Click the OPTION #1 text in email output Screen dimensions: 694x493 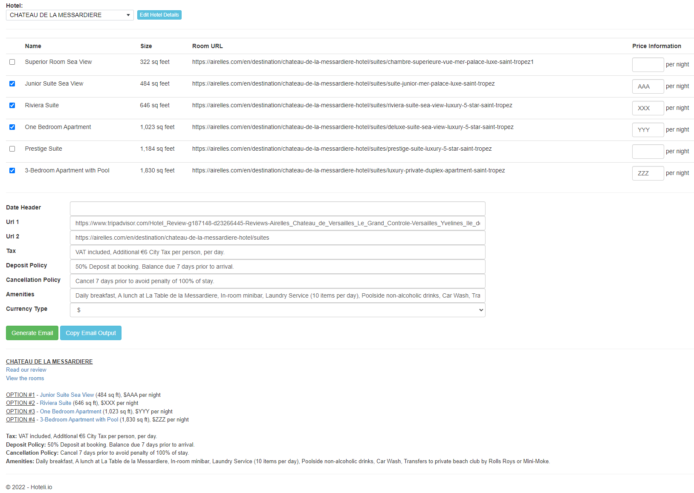[x=20, y=395]
